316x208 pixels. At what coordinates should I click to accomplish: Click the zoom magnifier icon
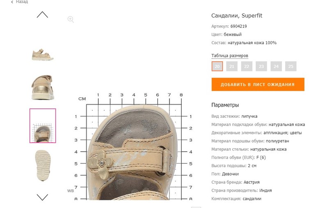point(71,19)
